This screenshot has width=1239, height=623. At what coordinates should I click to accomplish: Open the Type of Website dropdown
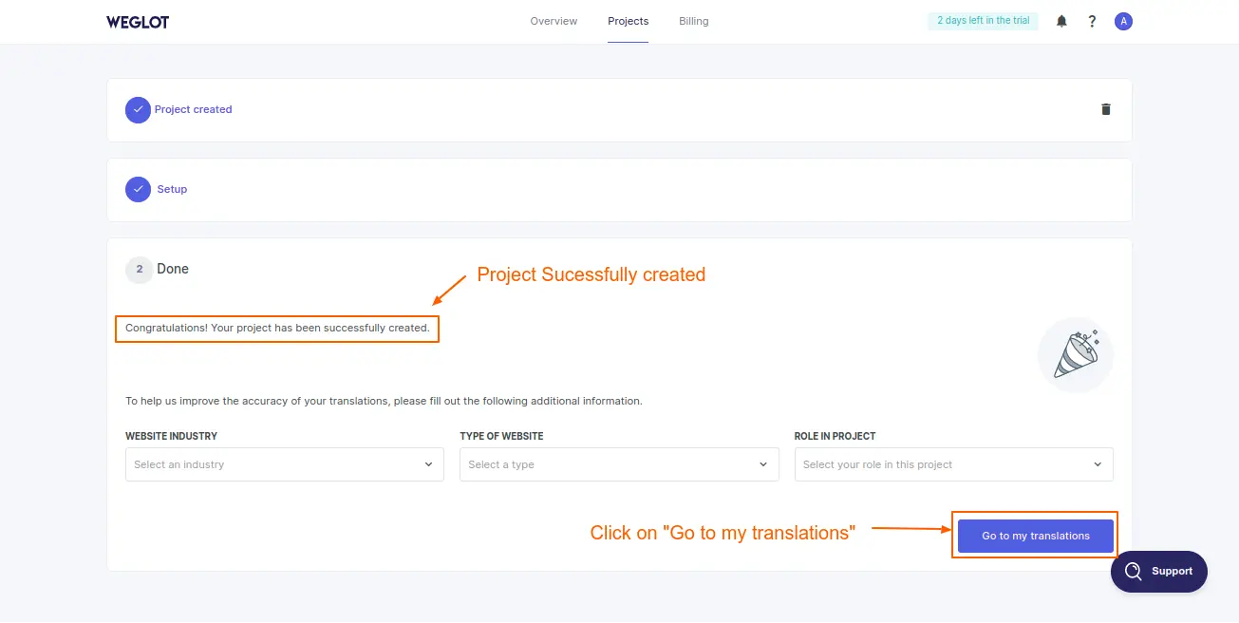click(619, 464)
